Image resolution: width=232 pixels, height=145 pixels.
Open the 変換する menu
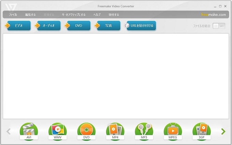click(49, 15)
